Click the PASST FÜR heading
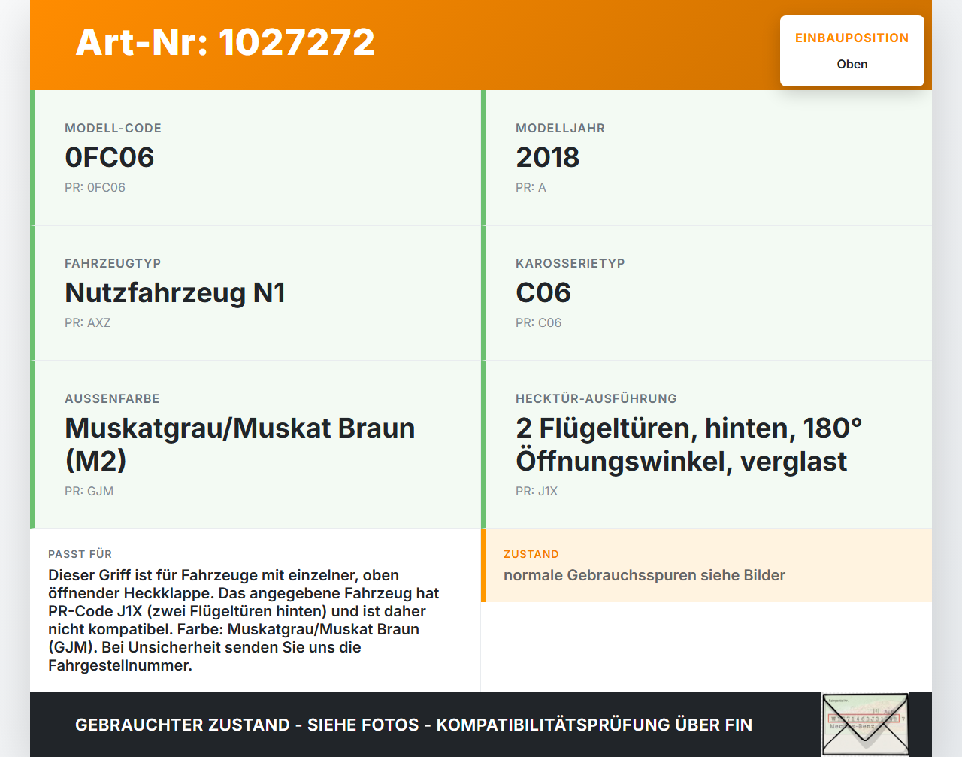This screenshot has height=757, width=962. (80, 554)
